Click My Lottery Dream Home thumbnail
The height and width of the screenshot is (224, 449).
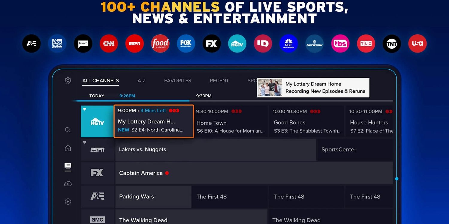click(x=270, y=88)
